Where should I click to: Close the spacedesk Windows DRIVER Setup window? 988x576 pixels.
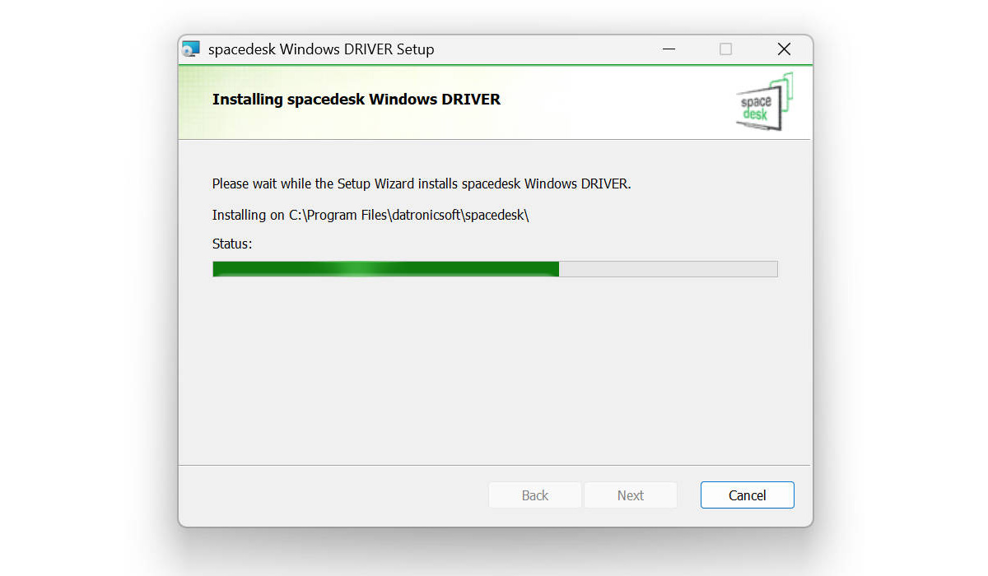(x=784, y=49)
